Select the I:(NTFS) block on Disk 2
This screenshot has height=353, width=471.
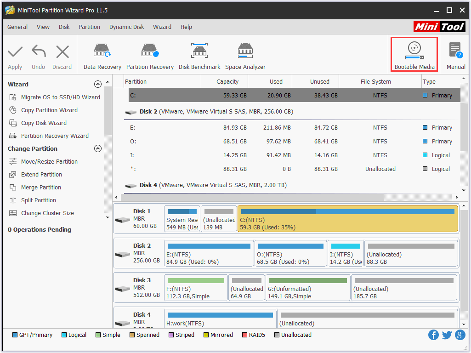click(346, 253)
